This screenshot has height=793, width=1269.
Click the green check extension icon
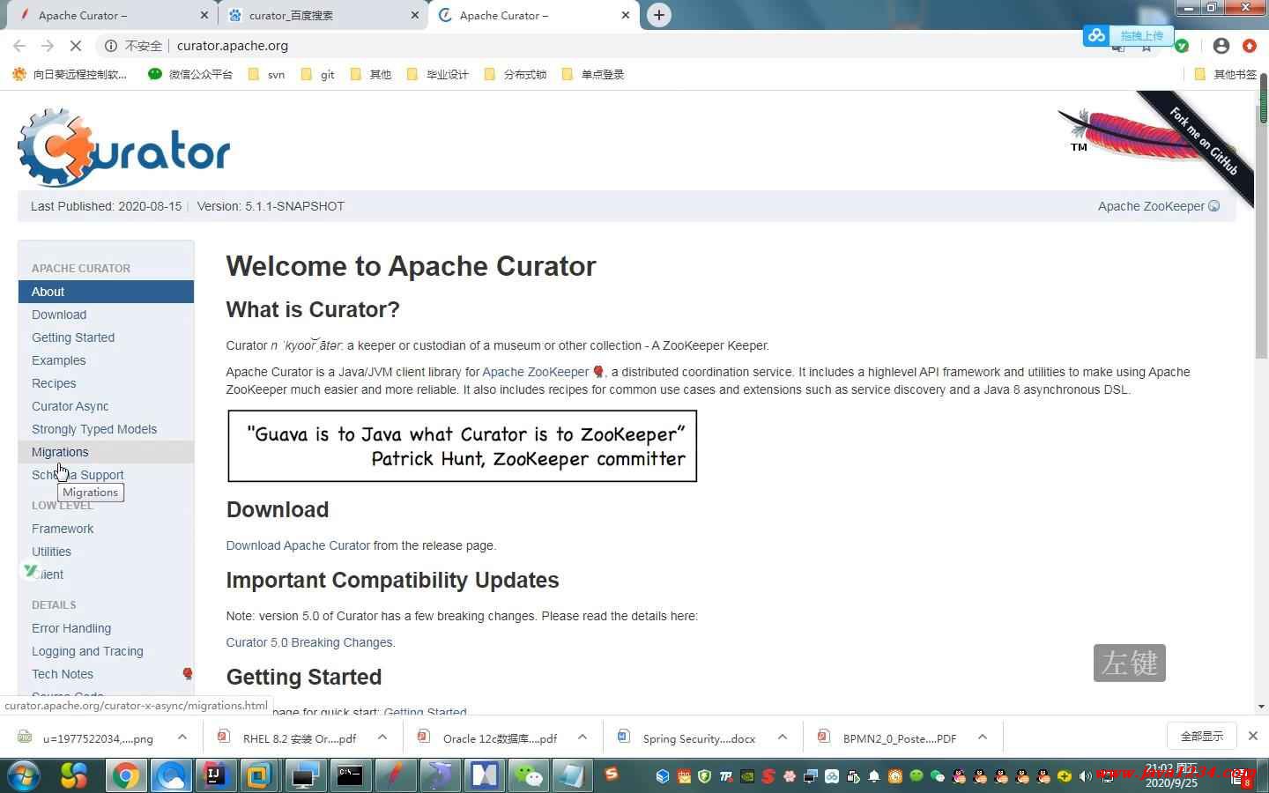[1182, 46]
